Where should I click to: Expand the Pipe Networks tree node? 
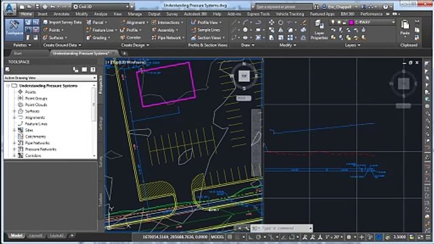click(x=14, y=143)
